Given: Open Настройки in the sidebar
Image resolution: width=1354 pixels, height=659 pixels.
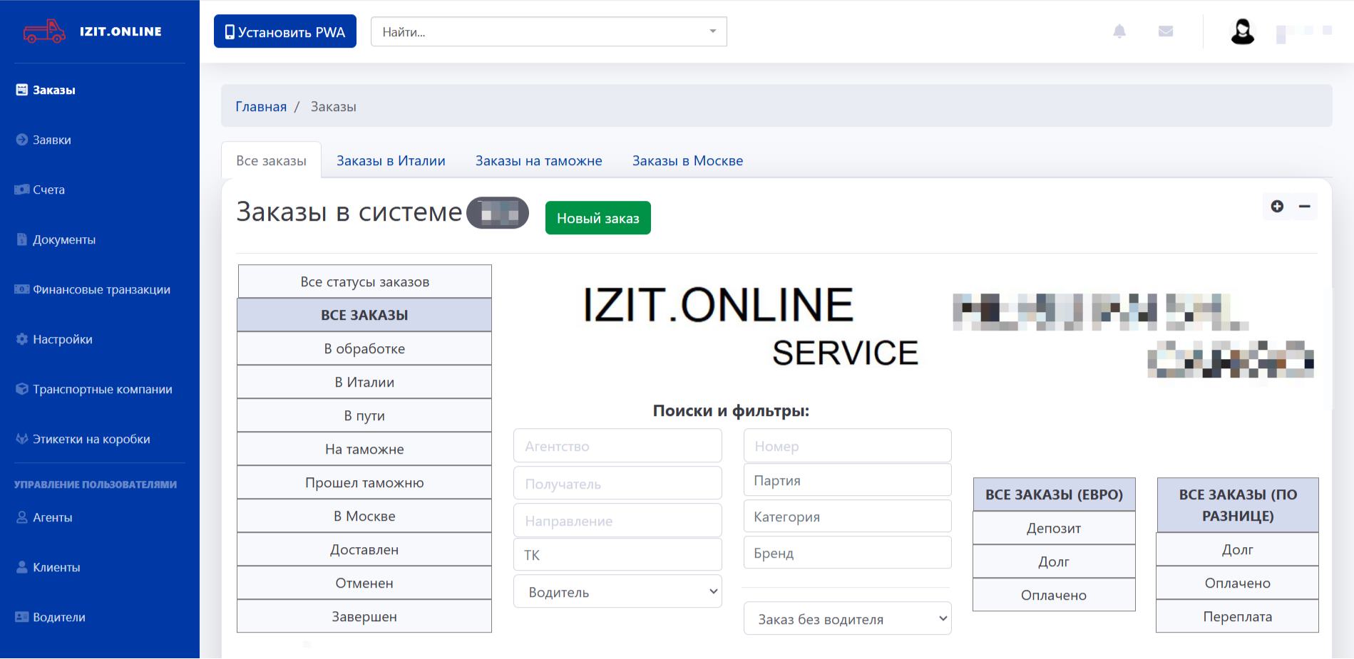Looking at the screenshot, I should (54, 339).
